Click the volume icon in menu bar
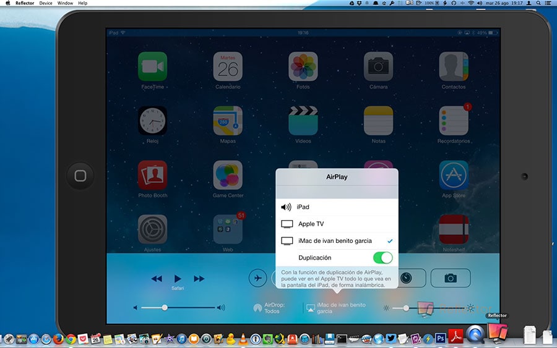Viewport: 557px width, 348px height. [480, 3]
